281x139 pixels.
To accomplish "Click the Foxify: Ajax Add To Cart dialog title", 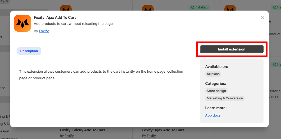I will coord(55,17).
